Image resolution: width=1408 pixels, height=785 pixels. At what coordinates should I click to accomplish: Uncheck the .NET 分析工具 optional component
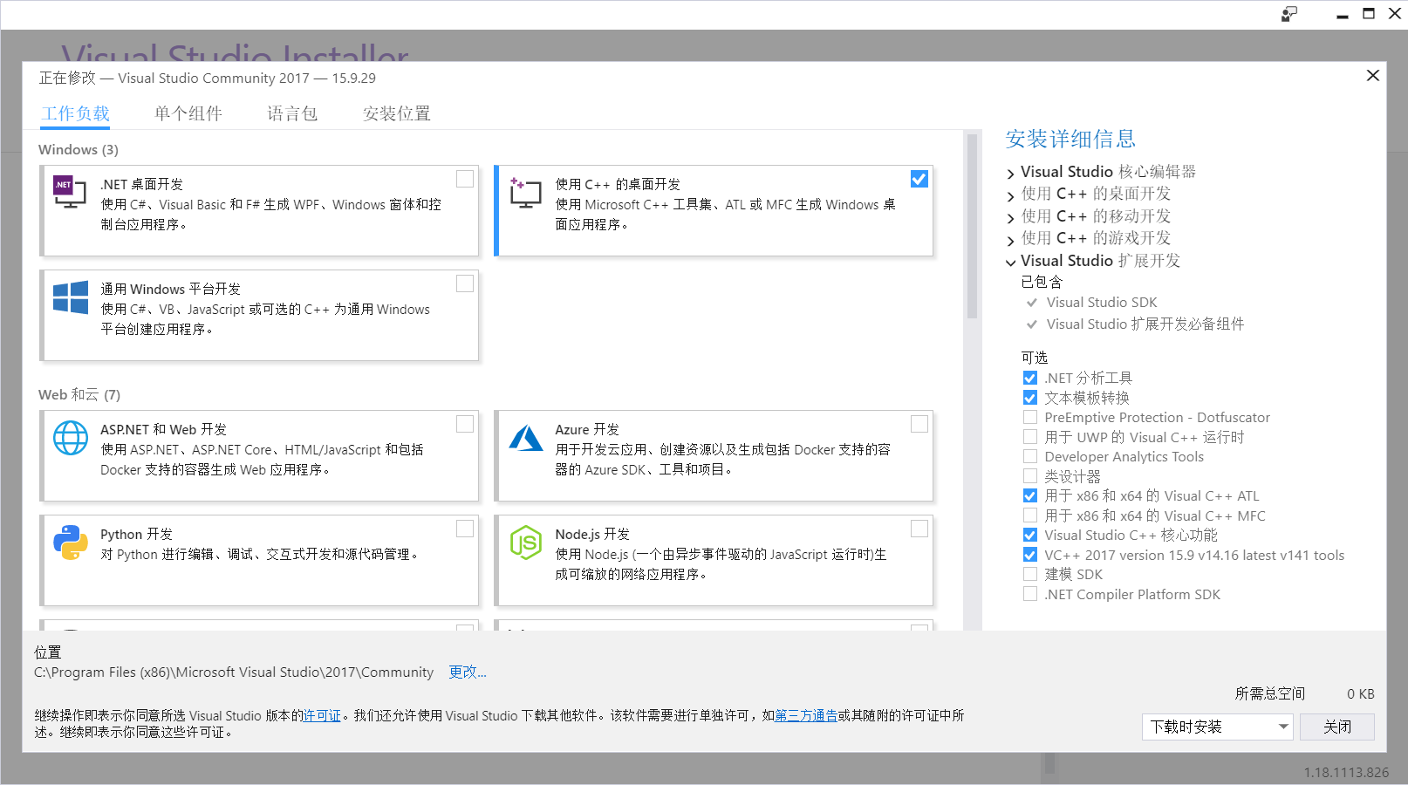tap(1030, 378)
